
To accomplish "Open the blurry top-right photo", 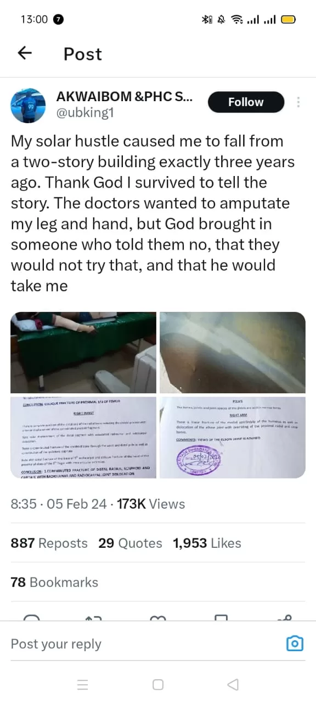I will point(233,353).
